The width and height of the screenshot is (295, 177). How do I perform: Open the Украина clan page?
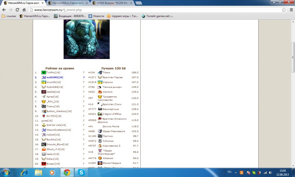[x=108, y=82]
